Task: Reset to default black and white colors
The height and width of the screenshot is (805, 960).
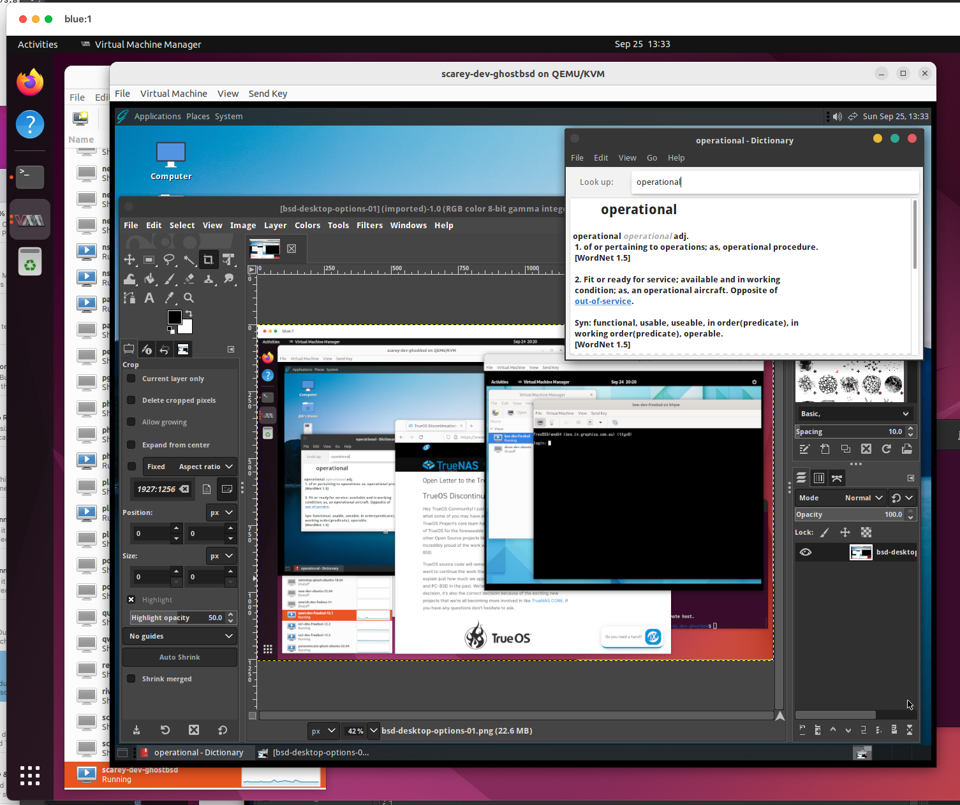Action: (170, 330)
